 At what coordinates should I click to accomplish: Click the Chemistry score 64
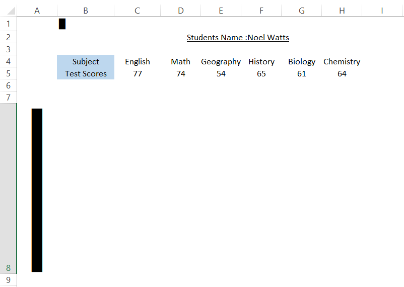coord(342,73)
